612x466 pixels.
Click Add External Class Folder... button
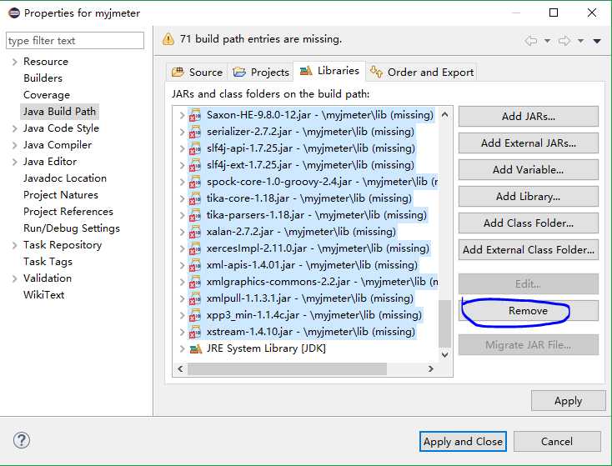[x=529, y=249]
